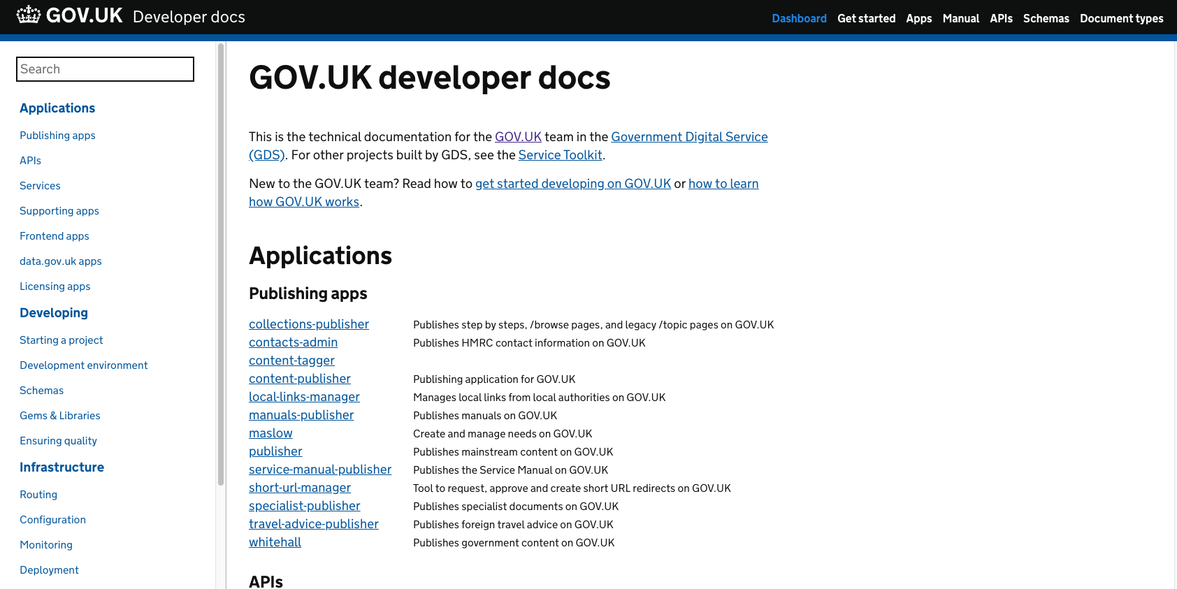Viewport: 1177px width, 589px height.
Task: Open how to learn how GOV.UK works link
Action: click(723, 184)
